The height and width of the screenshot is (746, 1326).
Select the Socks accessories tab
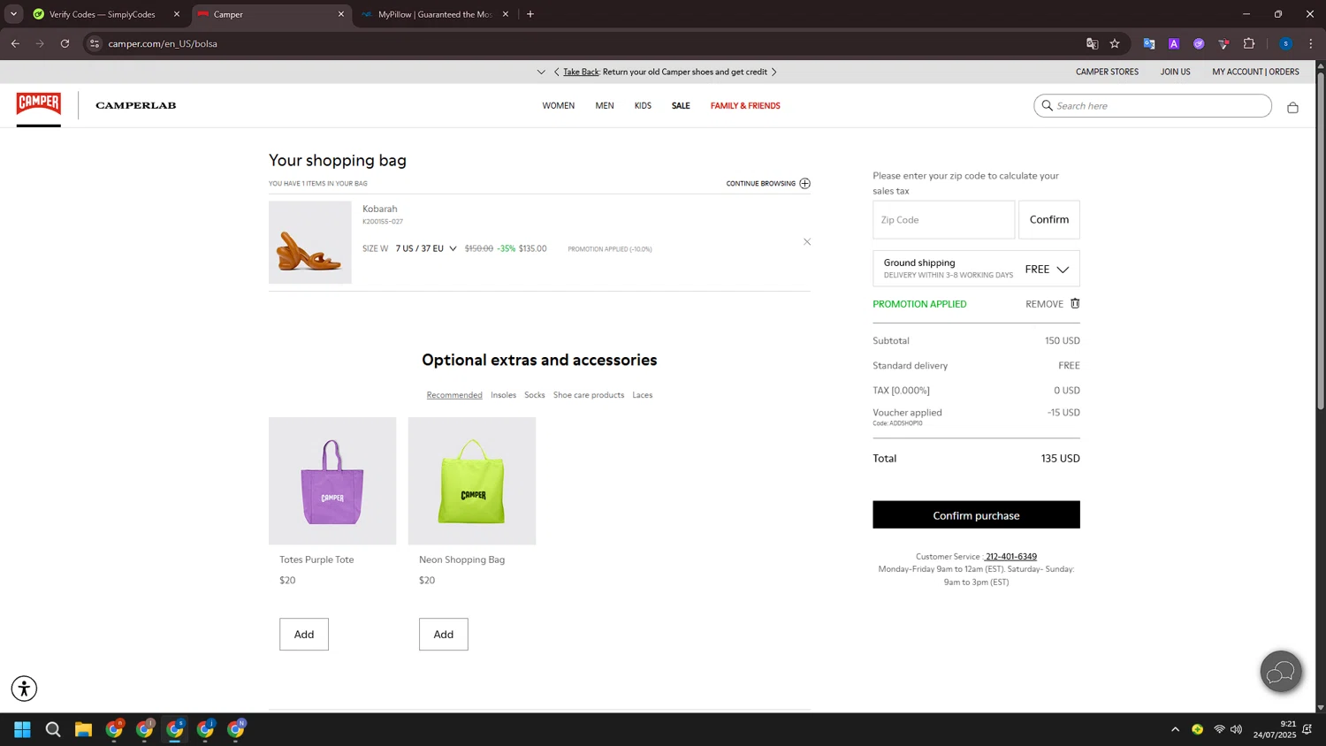535,395
